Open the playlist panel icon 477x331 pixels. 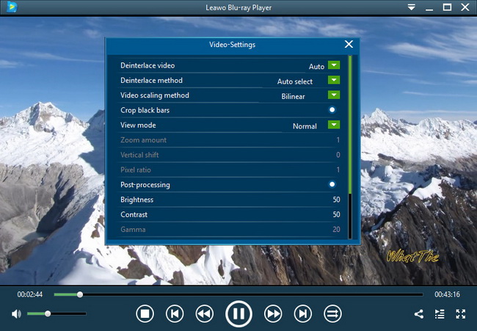coord(440,314)
